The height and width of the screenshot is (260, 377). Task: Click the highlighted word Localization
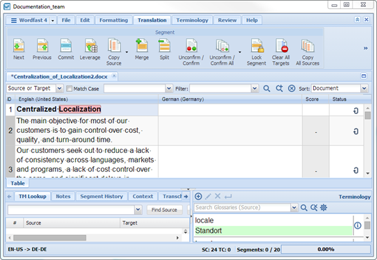pos(80,109)
